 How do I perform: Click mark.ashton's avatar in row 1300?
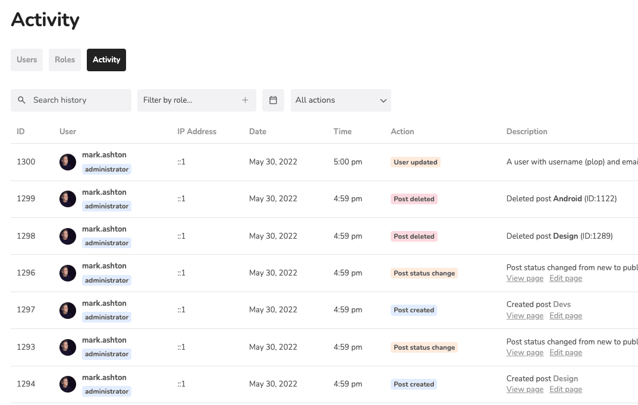click(67, 162)
